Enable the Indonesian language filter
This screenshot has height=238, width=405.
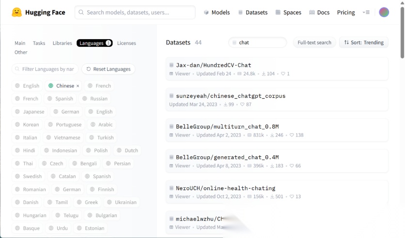pyautogui.click(x=61, y=150)
